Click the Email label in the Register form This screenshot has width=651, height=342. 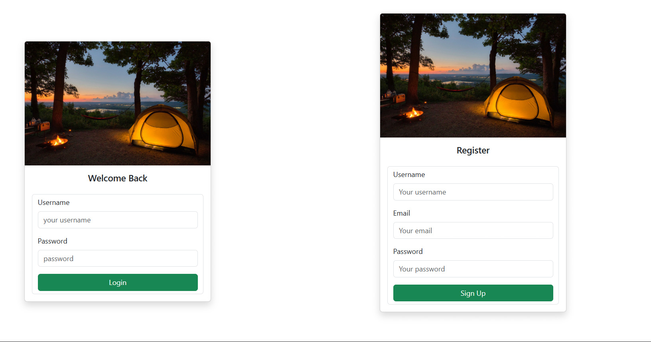point(401,213)
